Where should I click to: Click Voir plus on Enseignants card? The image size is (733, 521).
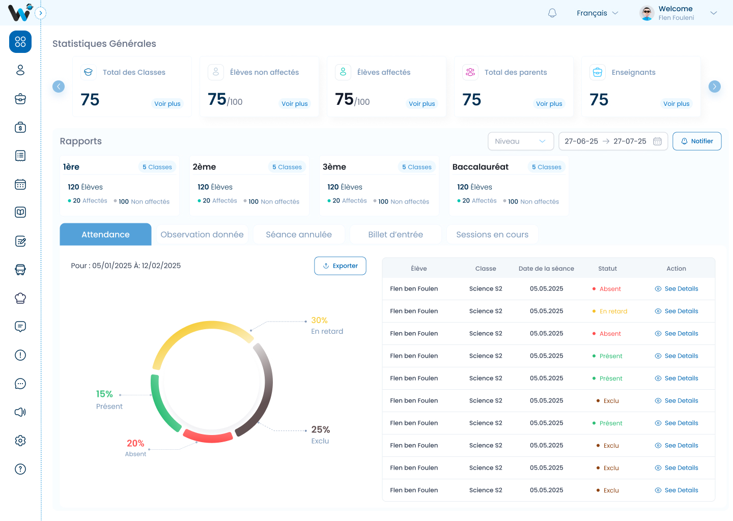pos(676,104)
